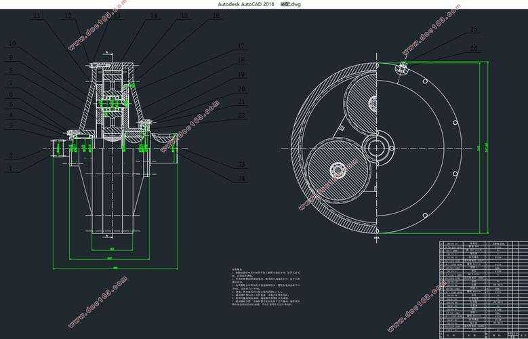
Task: Select callout 25 in the top view
Action: click(474, 30)
